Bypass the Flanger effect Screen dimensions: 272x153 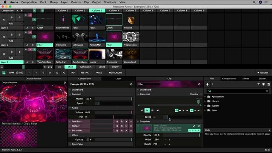click(117, 126)
